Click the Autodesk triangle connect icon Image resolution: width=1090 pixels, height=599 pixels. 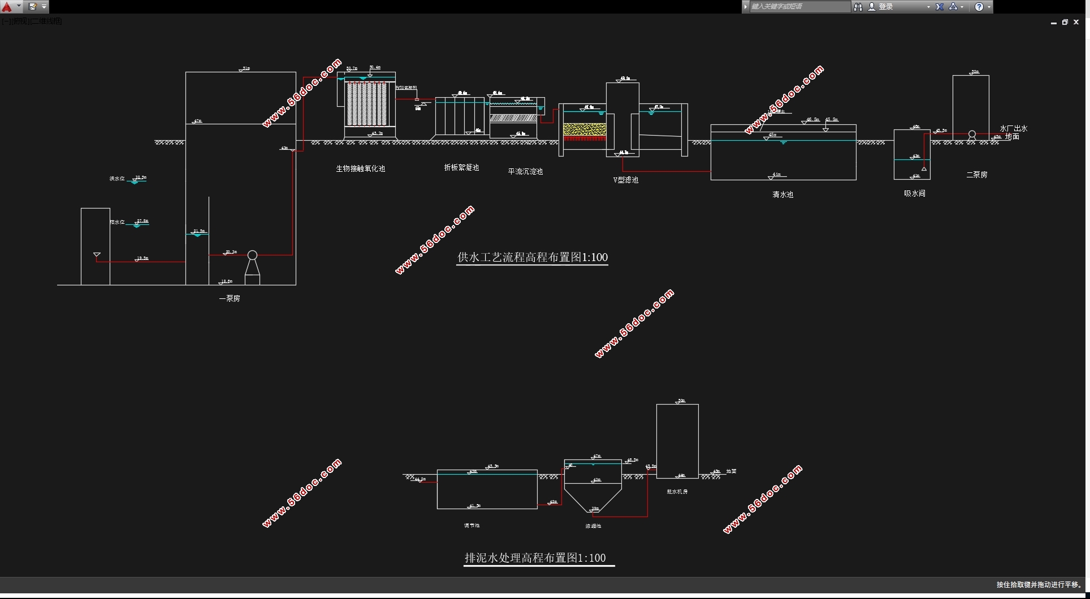(x=953, y=7)
